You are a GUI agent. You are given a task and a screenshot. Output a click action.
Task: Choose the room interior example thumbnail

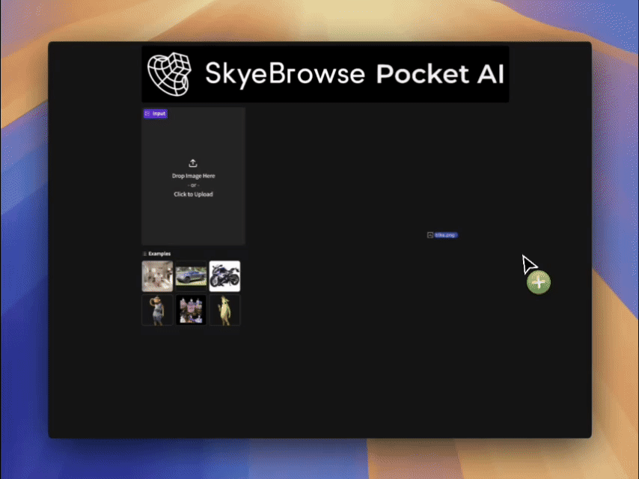coord(157,276)
